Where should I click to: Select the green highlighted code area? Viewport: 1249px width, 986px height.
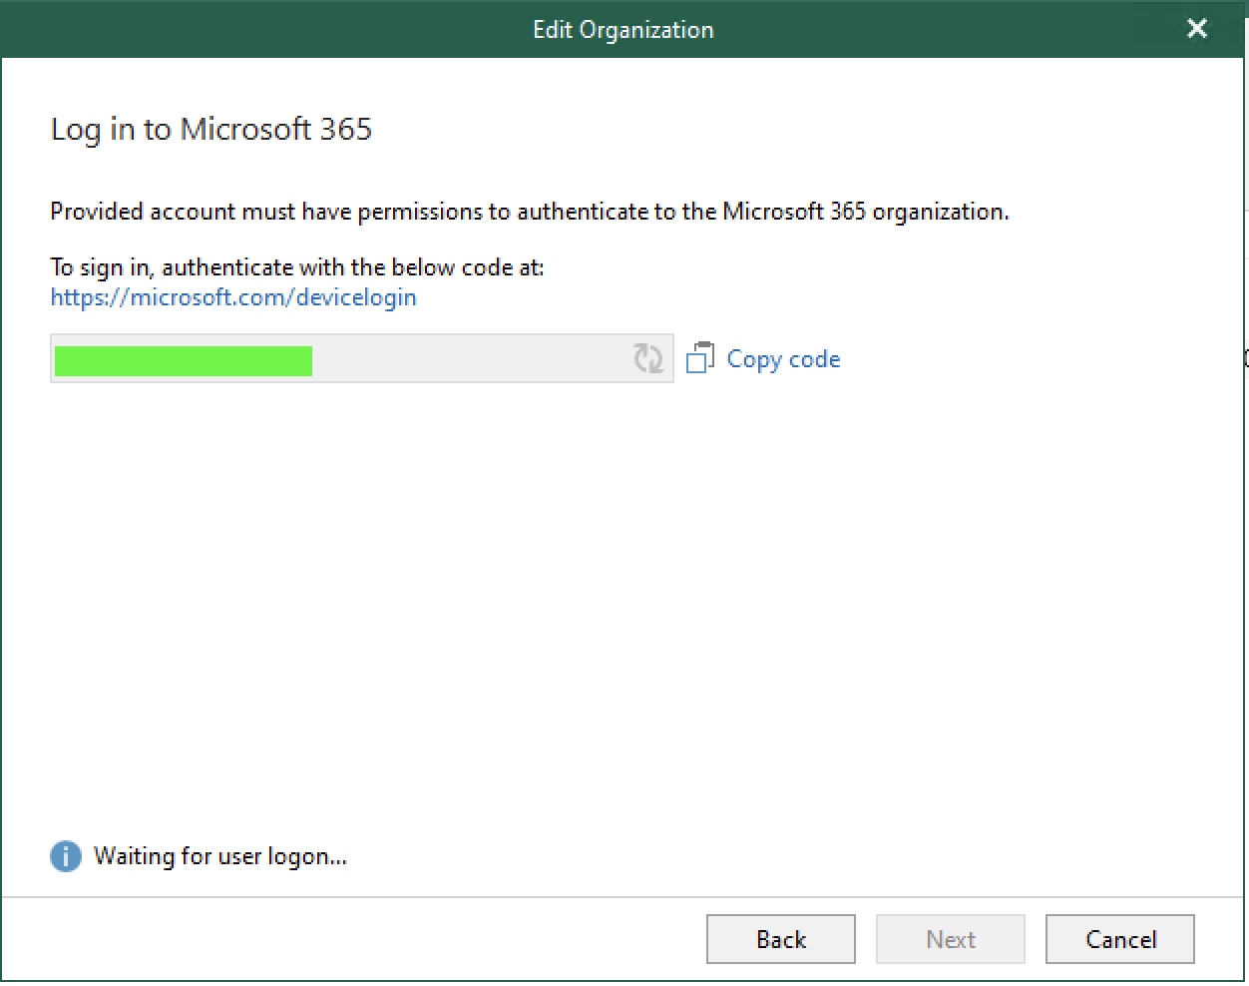(184, 361)
